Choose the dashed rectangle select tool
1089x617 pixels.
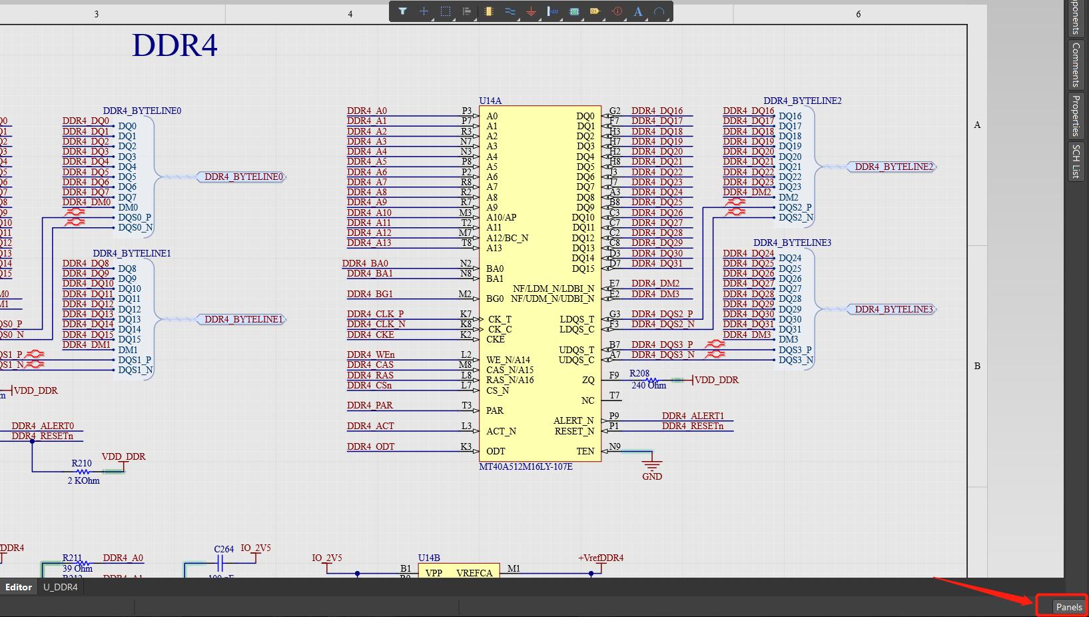[x=446, y=11]
